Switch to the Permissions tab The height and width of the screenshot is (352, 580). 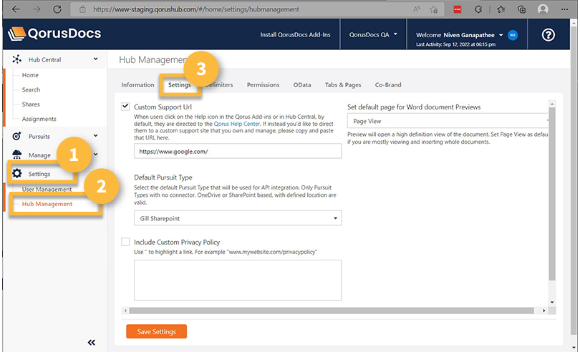[x=263, y=84]
